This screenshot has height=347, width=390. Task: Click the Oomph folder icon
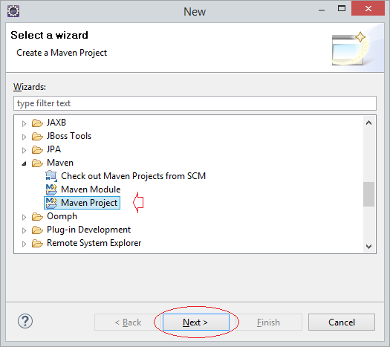click(37, 216)
